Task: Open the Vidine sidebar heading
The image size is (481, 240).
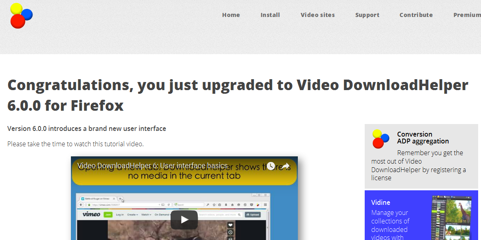Action: [x=381, y=202]
